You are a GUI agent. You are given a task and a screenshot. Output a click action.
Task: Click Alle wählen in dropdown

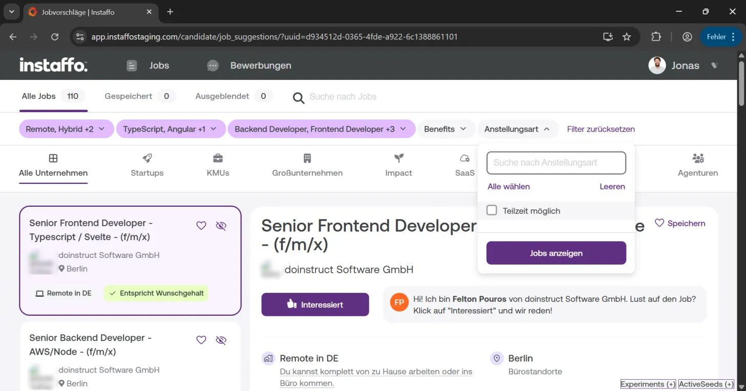(x=509, y=187)
